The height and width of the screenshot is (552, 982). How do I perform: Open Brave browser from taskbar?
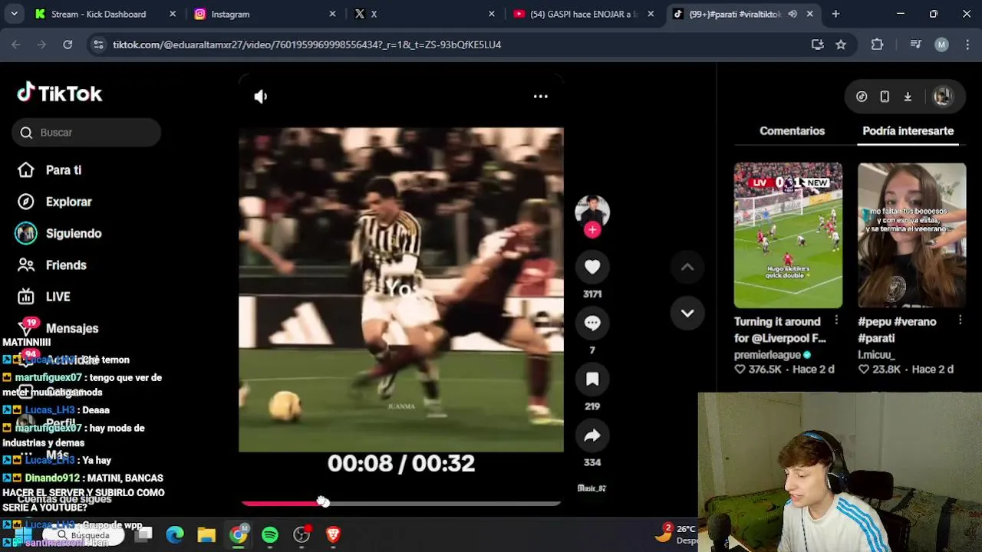(333, 534)
